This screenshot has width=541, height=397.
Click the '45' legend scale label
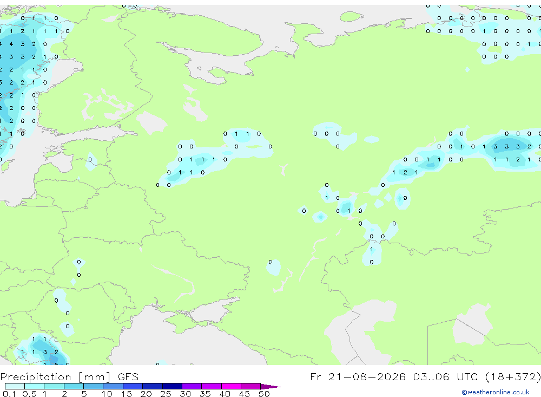245,394
